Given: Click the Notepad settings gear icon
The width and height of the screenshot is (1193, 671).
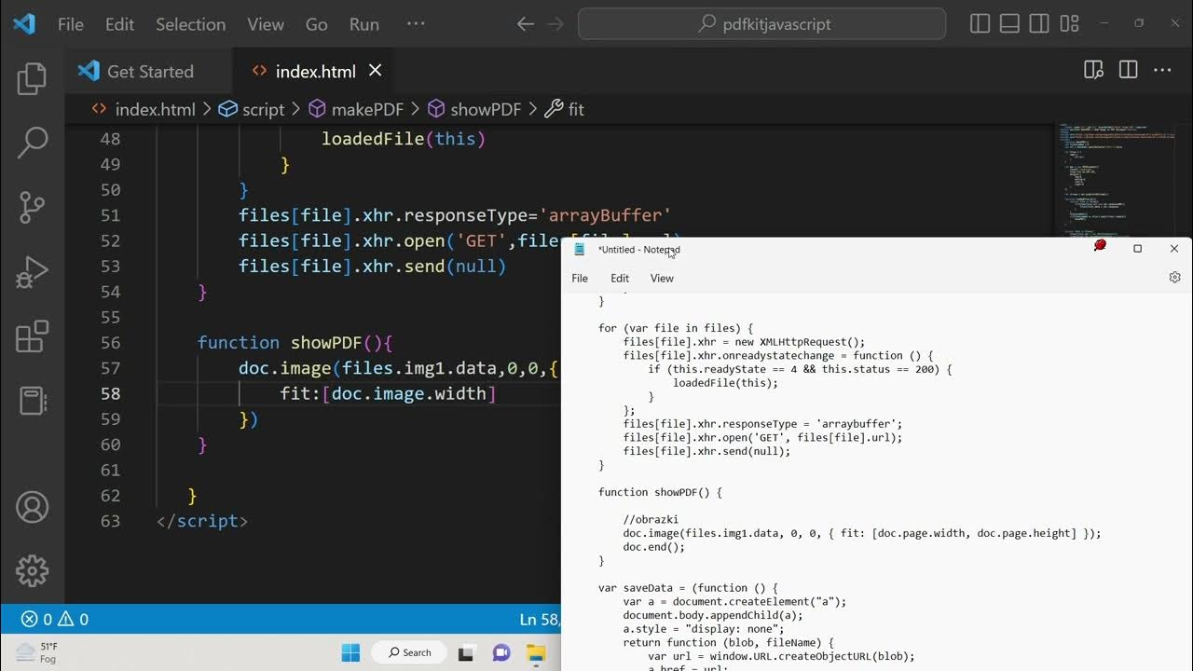Looking at the screenshot, I should pos(1174,278).
